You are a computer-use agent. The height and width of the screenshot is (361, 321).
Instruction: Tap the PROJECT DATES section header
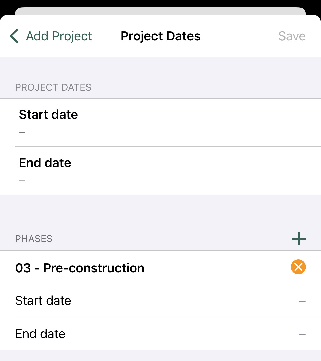pyautogui.click(x=53, y=87)
